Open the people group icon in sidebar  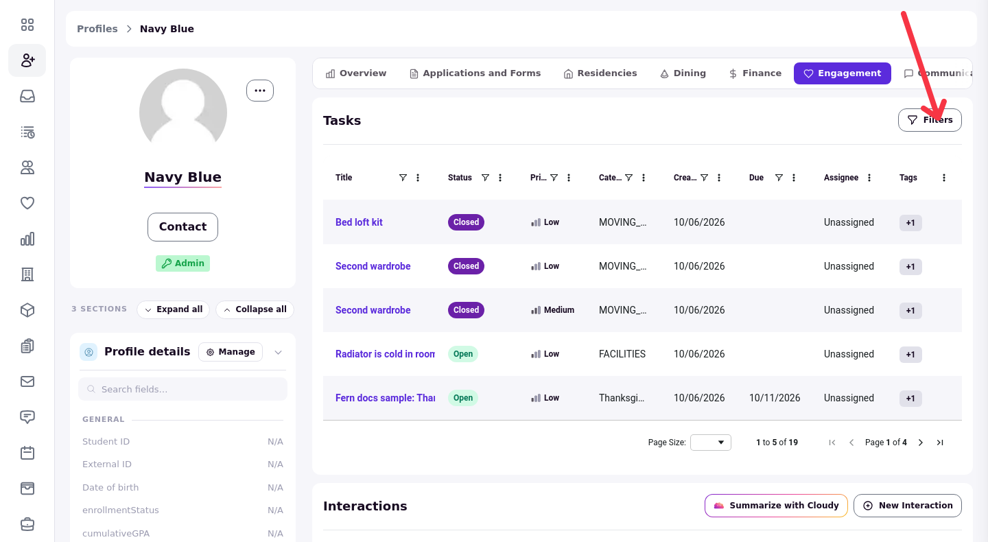[27, 167]
